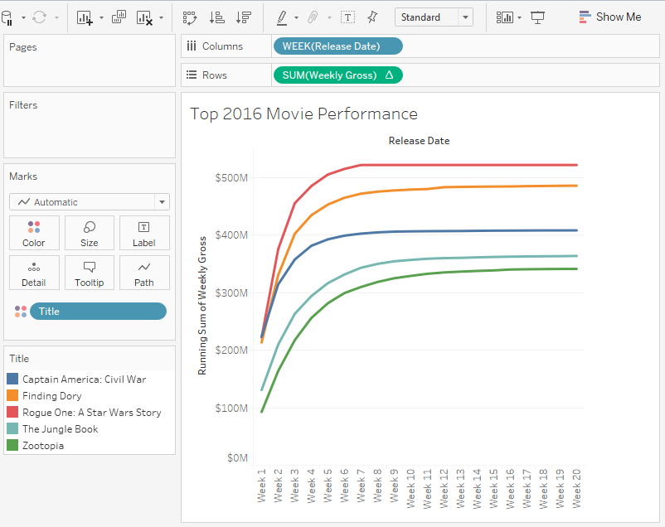Click the Highlight pen icon
Image resolution: width=665 pixels, height=527 pixels.
(281, 17)
